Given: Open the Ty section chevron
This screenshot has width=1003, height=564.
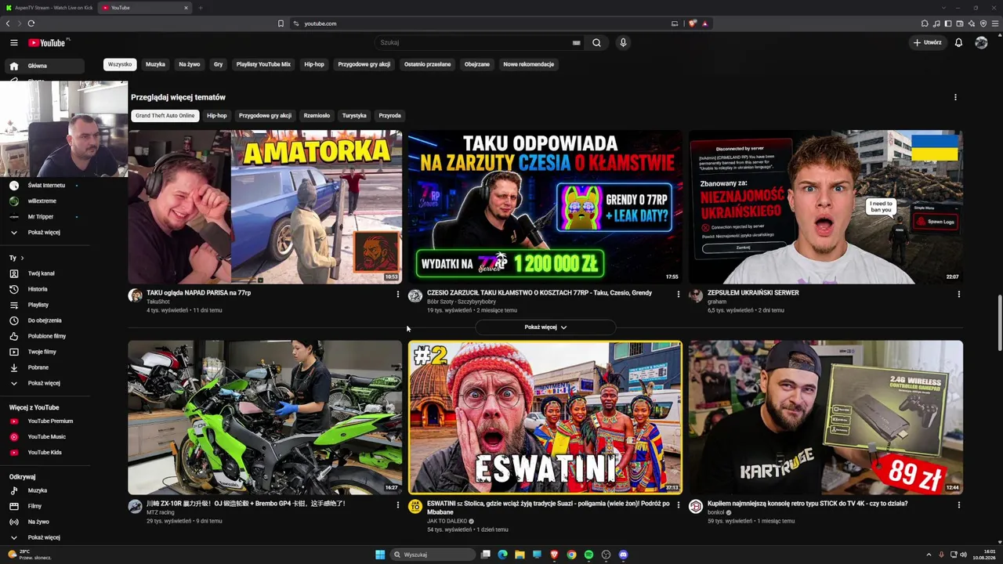Looking at the screenshot, I should tap(22, 258).
